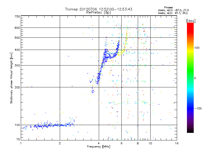
Task: Click the colorbar tick label '100'
Action: [x=197, y=48]
